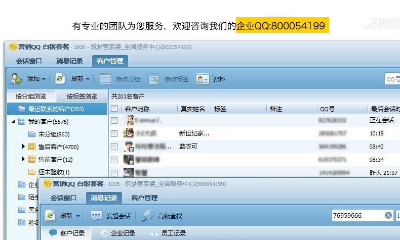Click the 高级查找 button label
Image resolution: width=400 pixels, height=240 pixels.
[170, 216]
